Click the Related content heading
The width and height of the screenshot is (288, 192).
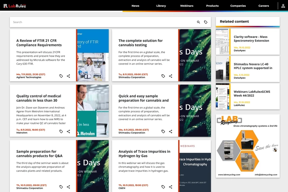[234, 22]
